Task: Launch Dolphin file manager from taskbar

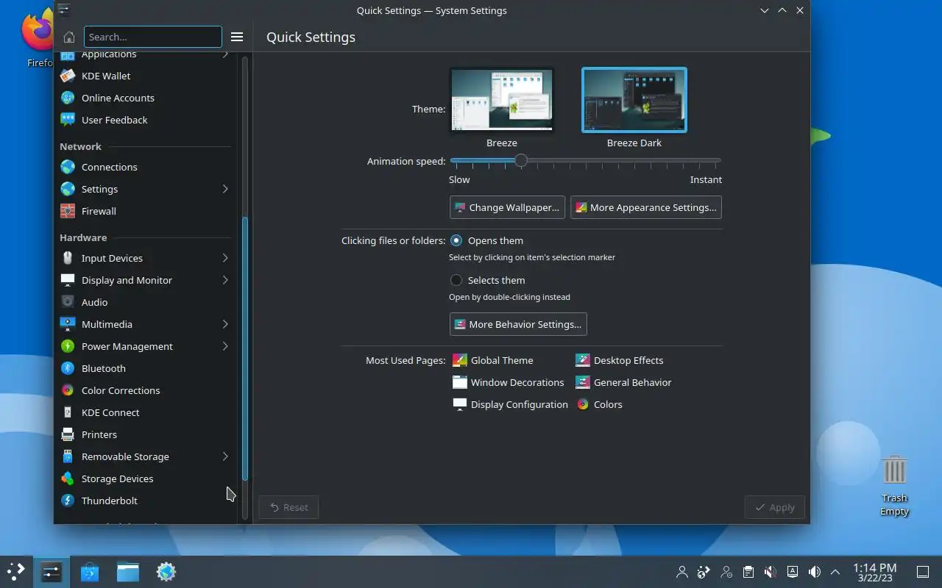Action: click(x=128, y=572)
